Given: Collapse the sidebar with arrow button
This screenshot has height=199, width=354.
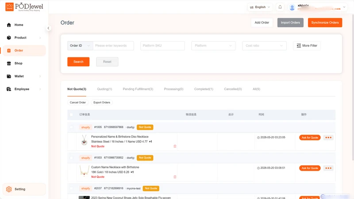Looking at the screenshot, I should 48,28.
